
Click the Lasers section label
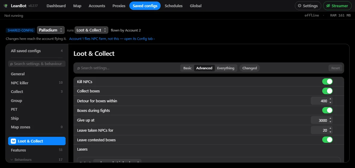[x=82, y=149]
